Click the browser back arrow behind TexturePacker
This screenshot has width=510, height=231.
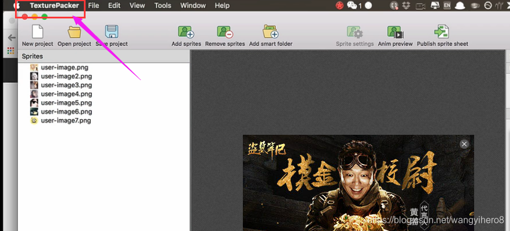point(12,38)
